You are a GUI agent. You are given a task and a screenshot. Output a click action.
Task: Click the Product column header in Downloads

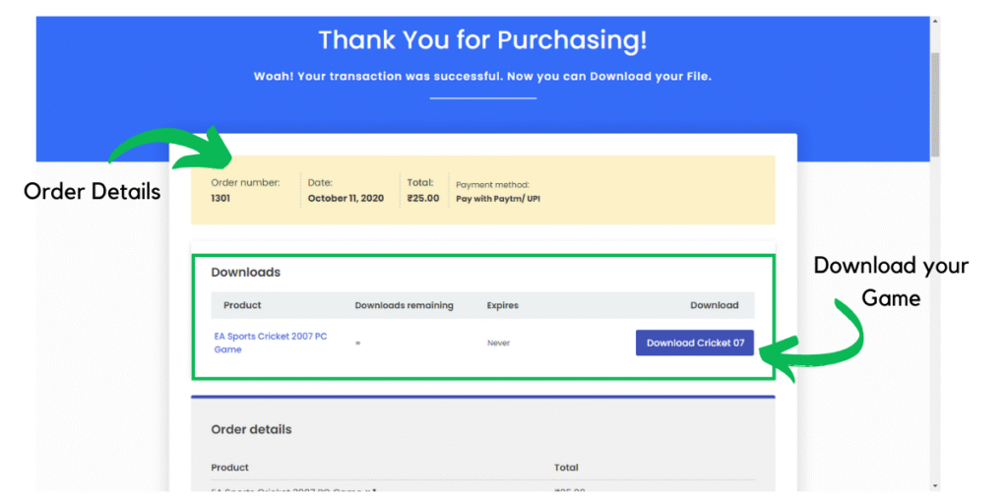[242, 305]
